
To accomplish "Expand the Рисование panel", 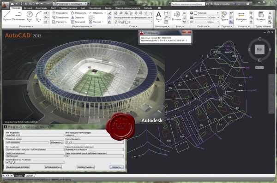I will pos(26,26).
